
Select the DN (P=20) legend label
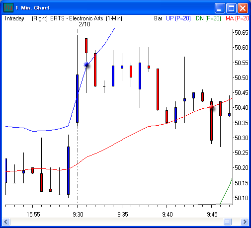[x=208, y=18]
